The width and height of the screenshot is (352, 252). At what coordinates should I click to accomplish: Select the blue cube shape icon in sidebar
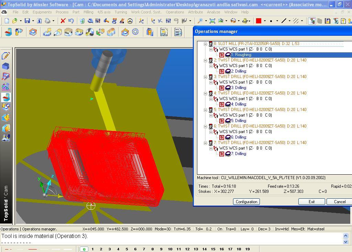click(6, 66)
